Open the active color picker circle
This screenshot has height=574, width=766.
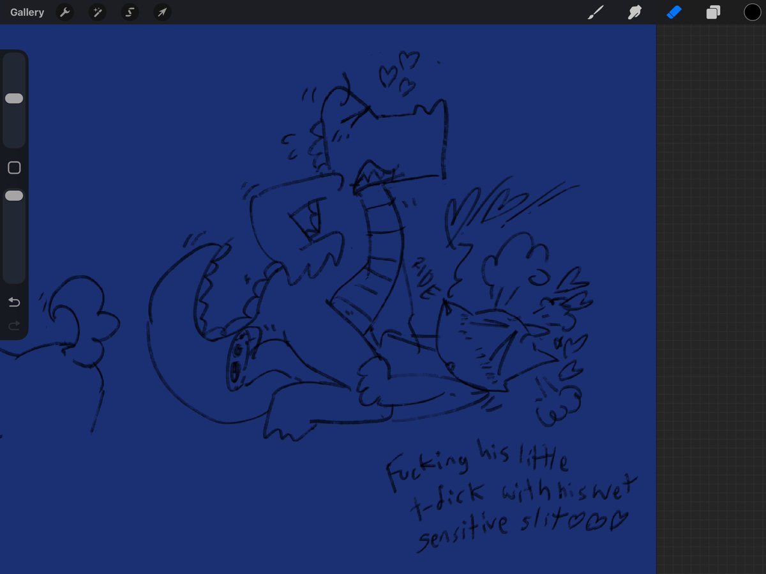click(752, 12)
